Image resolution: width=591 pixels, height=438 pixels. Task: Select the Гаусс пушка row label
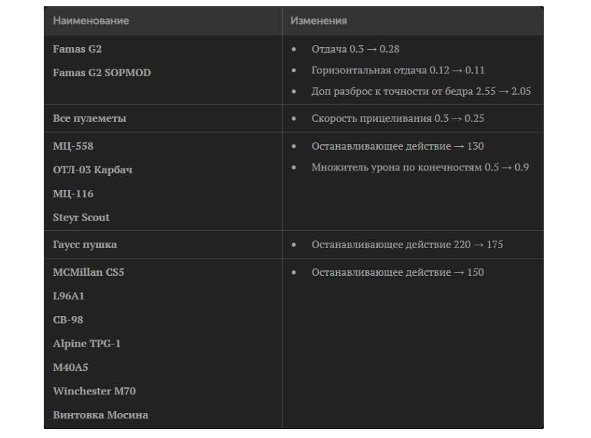85,245
